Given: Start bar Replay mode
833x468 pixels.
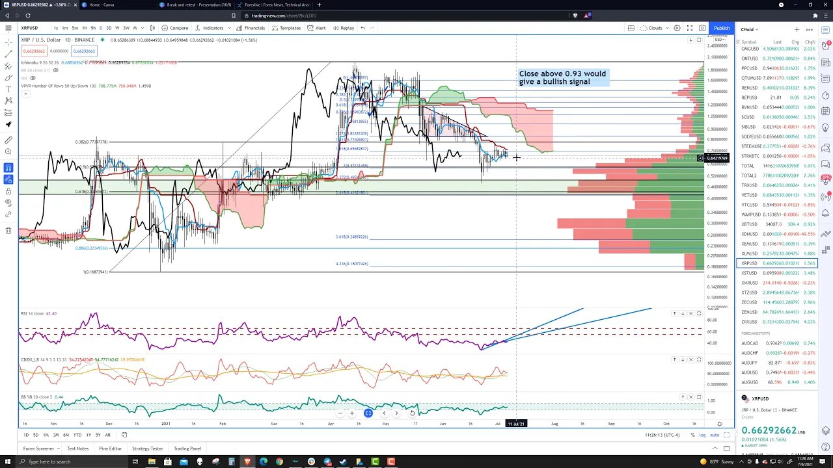Looking at the screenshot, I should tap(344, 28).
